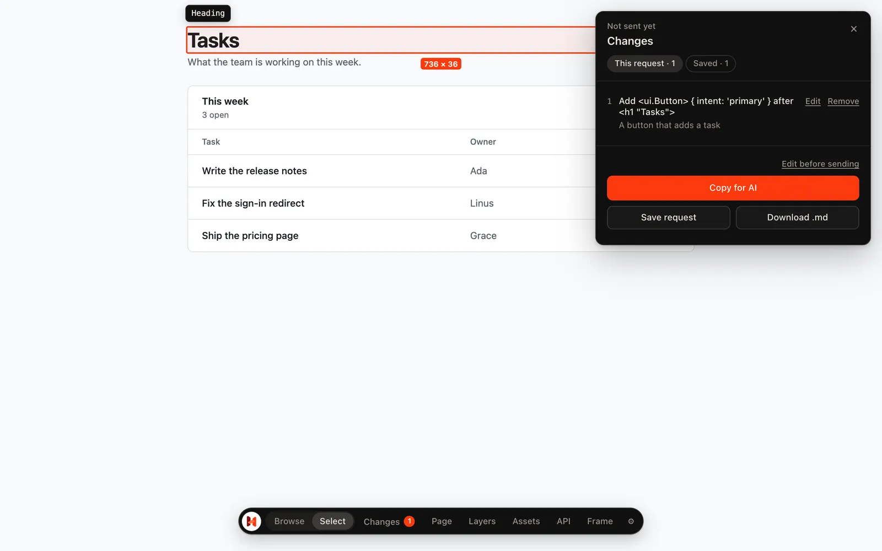Image resolution: width=882 pixels, height=551 pixels.
Task: Click owner Grace cell
Action: [x=483, y=236]
